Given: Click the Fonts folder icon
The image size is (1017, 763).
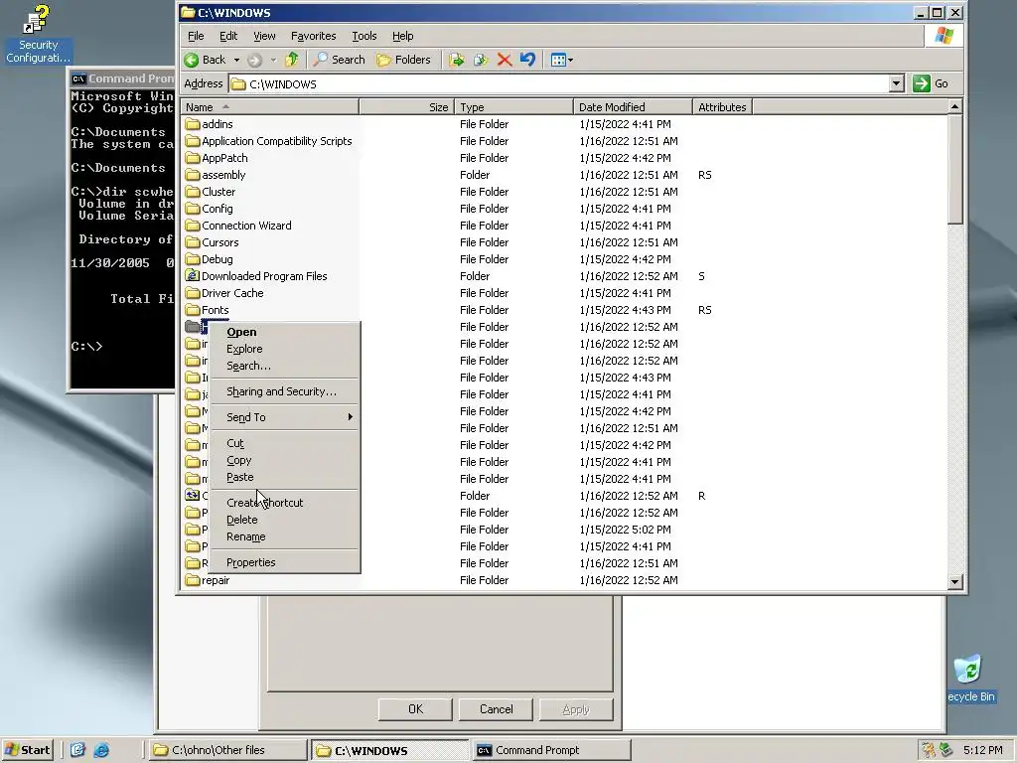Looking at the screenshot, I should click(x=192, y=310).
